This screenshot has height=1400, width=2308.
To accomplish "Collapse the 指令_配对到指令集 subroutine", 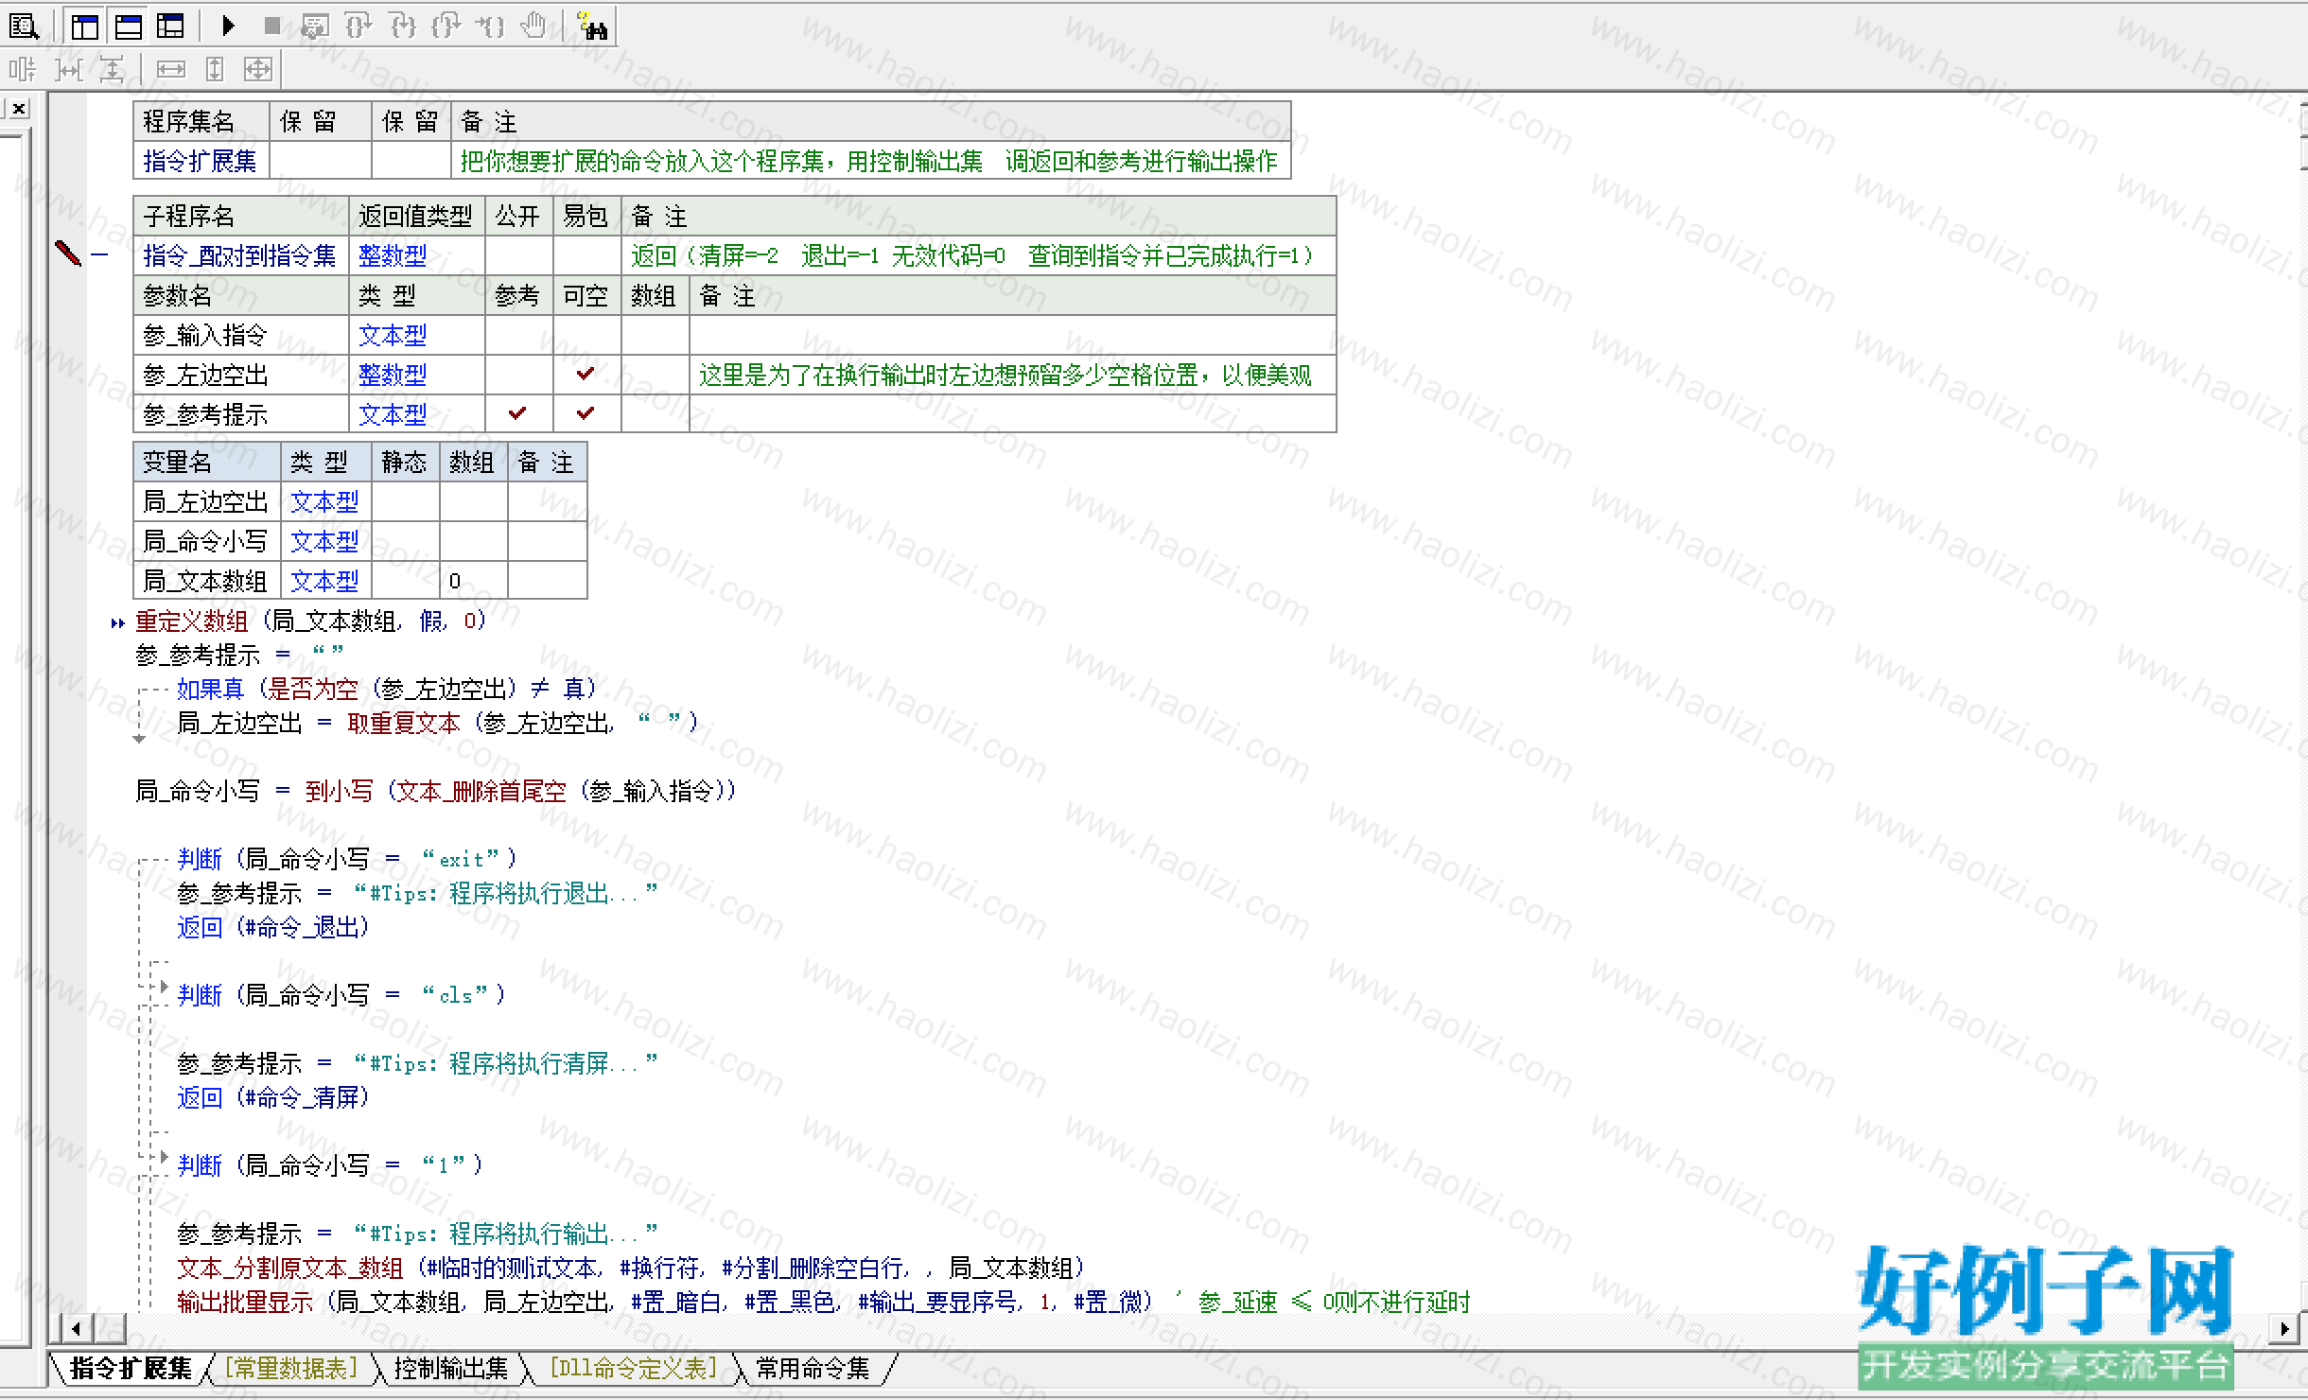I will point(99,254).
